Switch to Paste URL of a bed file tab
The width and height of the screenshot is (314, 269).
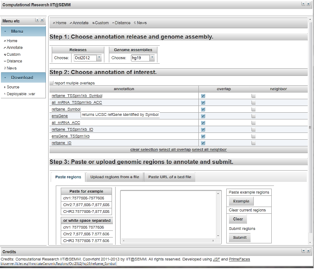(170, 177)
